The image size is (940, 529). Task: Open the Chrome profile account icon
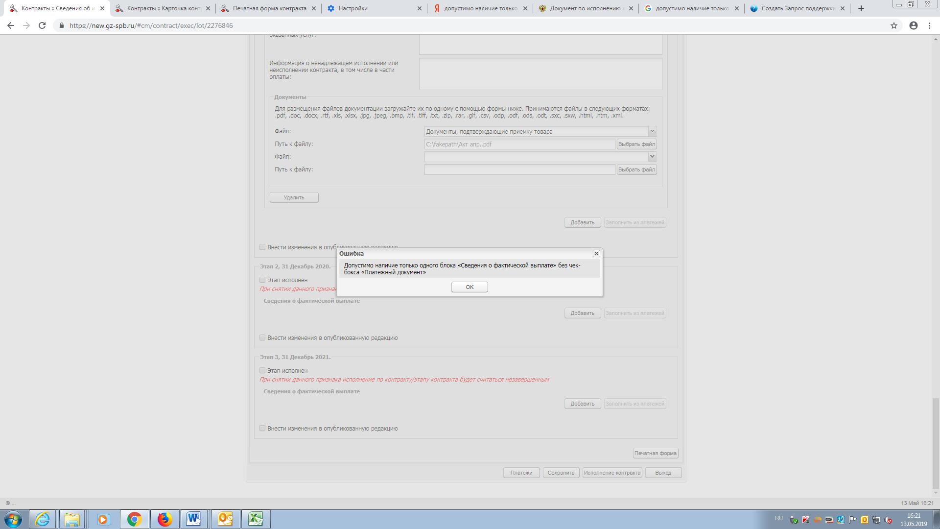pyautogui.click(x=914, y=25)
